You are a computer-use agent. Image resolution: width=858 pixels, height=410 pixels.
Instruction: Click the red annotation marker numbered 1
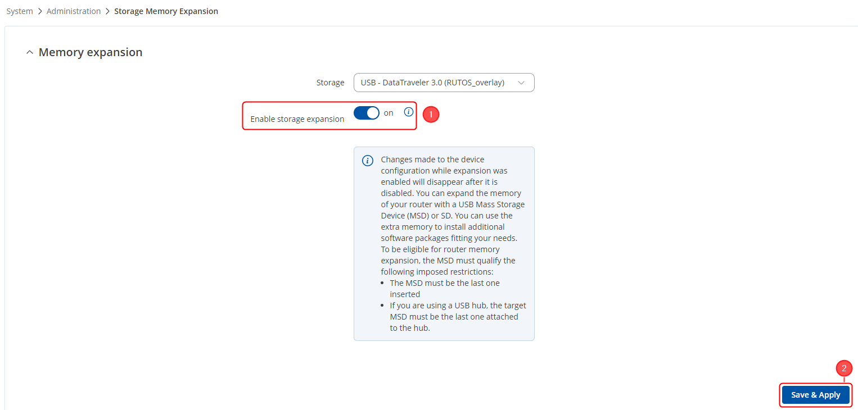pyautogui.click(x=431, y=115)
